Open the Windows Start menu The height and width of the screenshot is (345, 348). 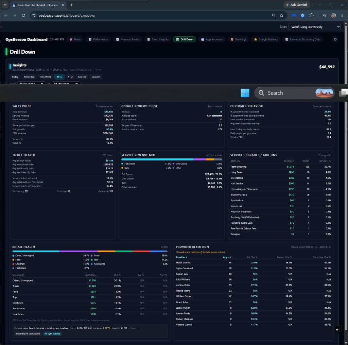245,93
